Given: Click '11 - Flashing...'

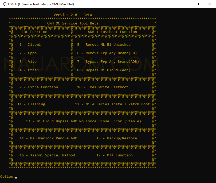Looking at the screenshot, I should pyautogui.click(x=34, y=104).
